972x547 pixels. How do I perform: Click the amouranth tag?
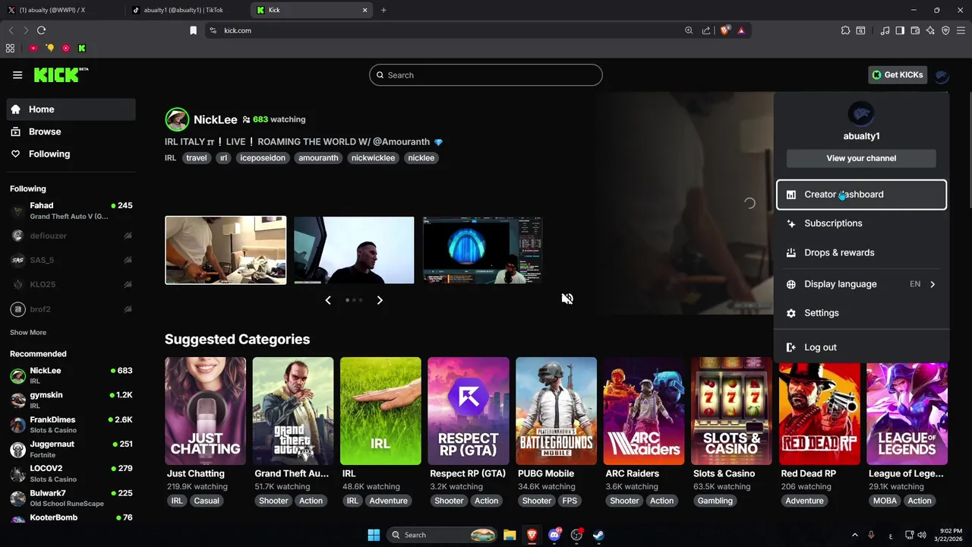[x=318, y=158]
